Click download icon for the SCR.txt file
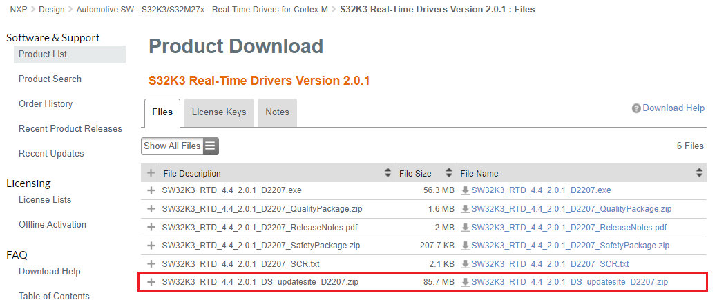This screenshot has width=717, height=300. pyautogui.click(x=466, y=264)
